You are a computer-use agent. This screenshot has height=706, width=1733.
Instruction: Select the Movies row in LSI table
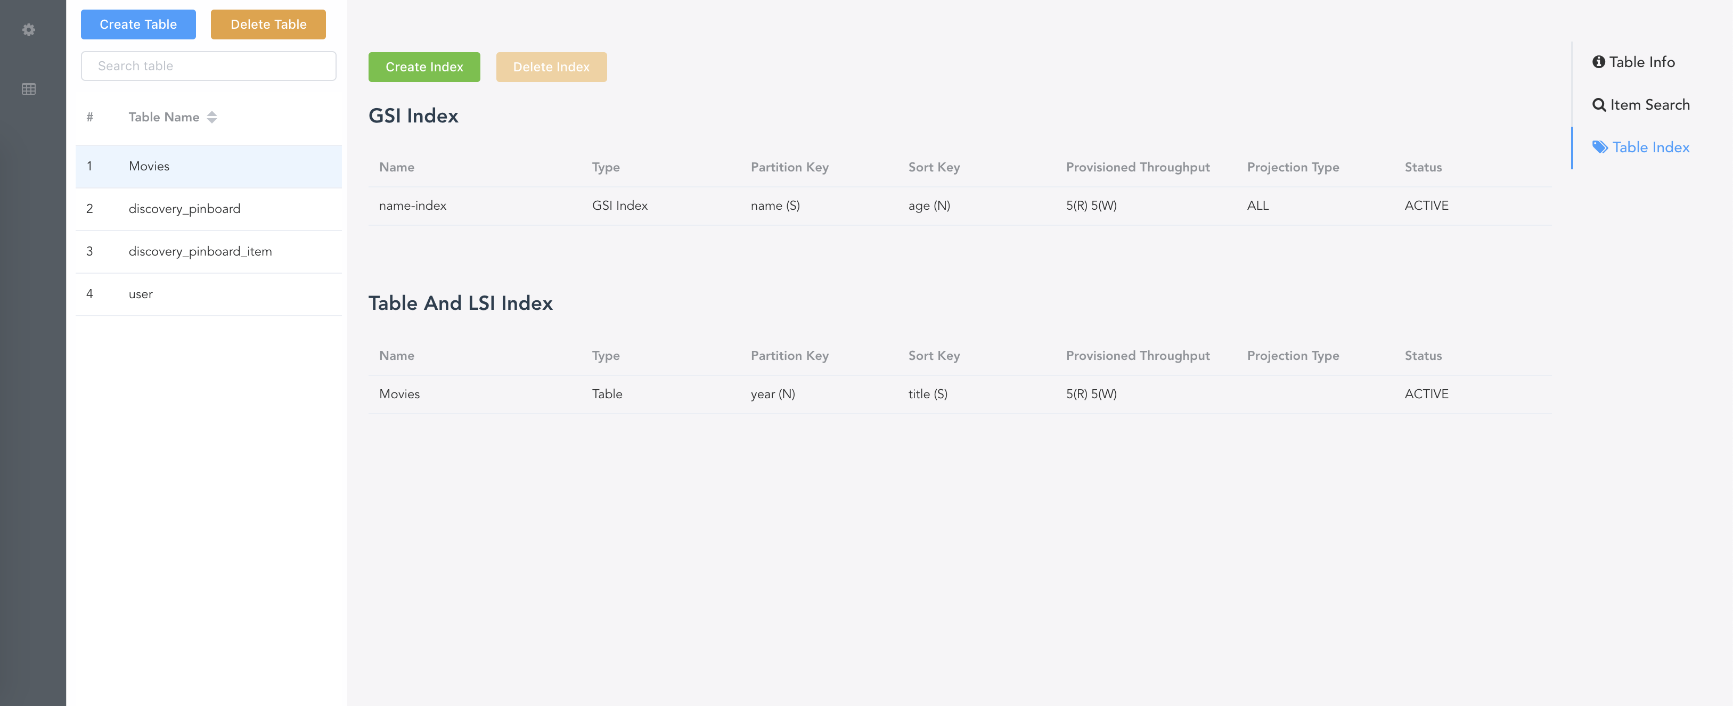tap(399, 394)
